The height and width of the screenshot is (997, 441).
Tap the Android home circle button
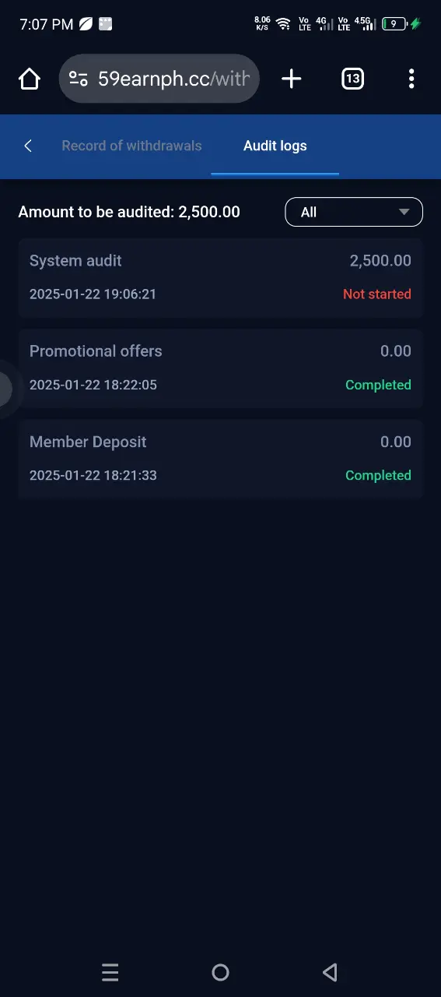click(220, 972)
